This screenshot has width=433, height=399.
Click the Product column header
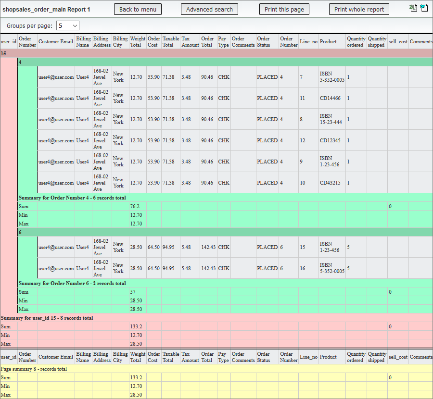point(327,41)
